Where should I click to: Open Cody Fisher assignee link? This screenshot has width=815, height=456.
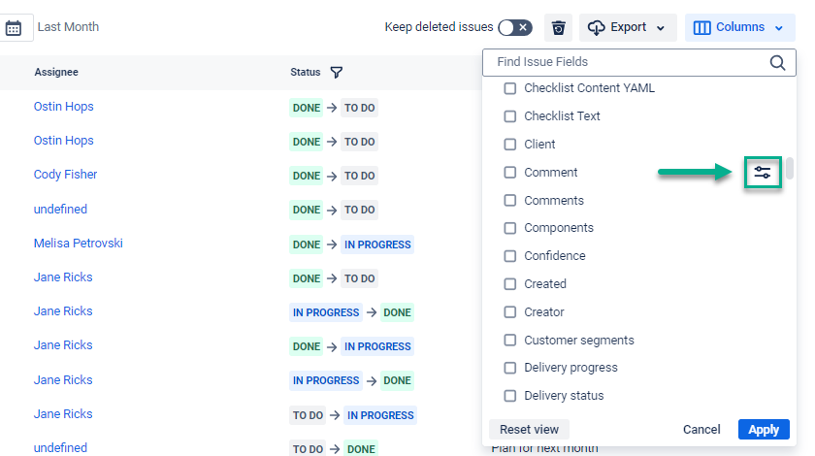click(65, 175)
